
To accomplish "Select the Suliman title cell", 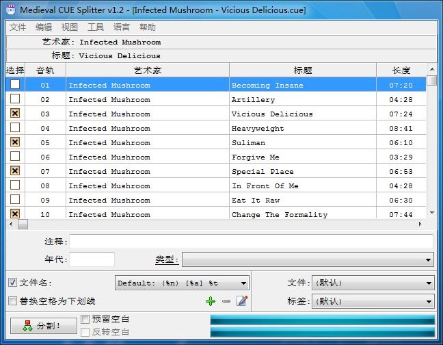I will (x=303, y=142).
